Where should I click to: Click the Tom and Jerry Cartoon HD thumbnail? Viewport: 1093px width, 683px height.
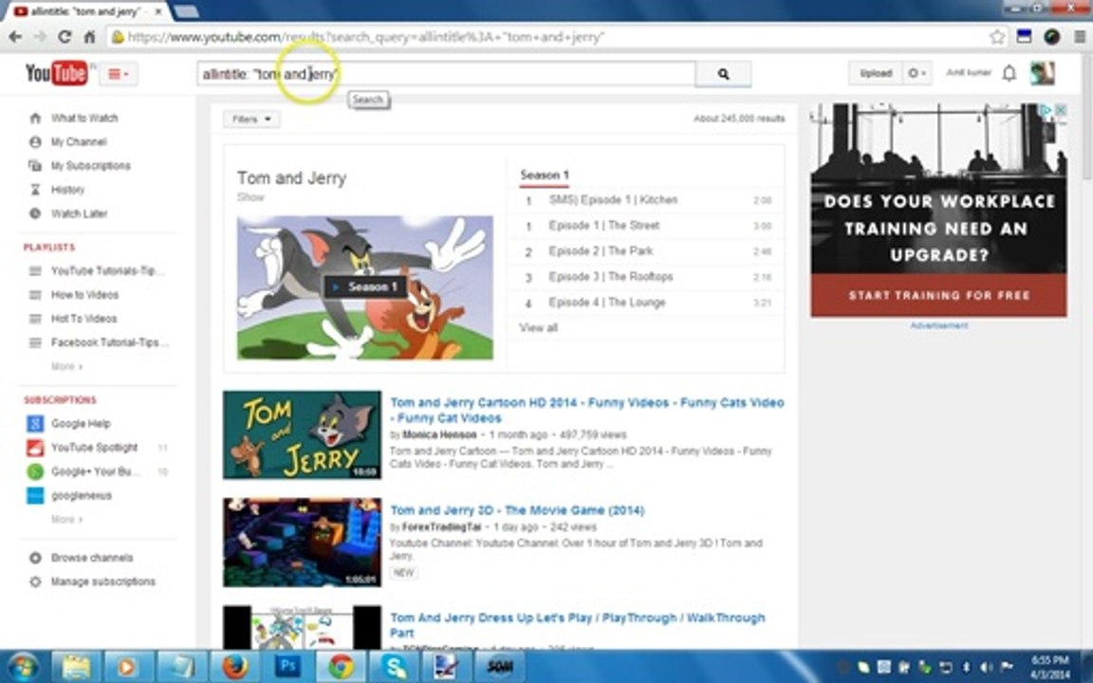pyautogui.click(x=302, y=434)
